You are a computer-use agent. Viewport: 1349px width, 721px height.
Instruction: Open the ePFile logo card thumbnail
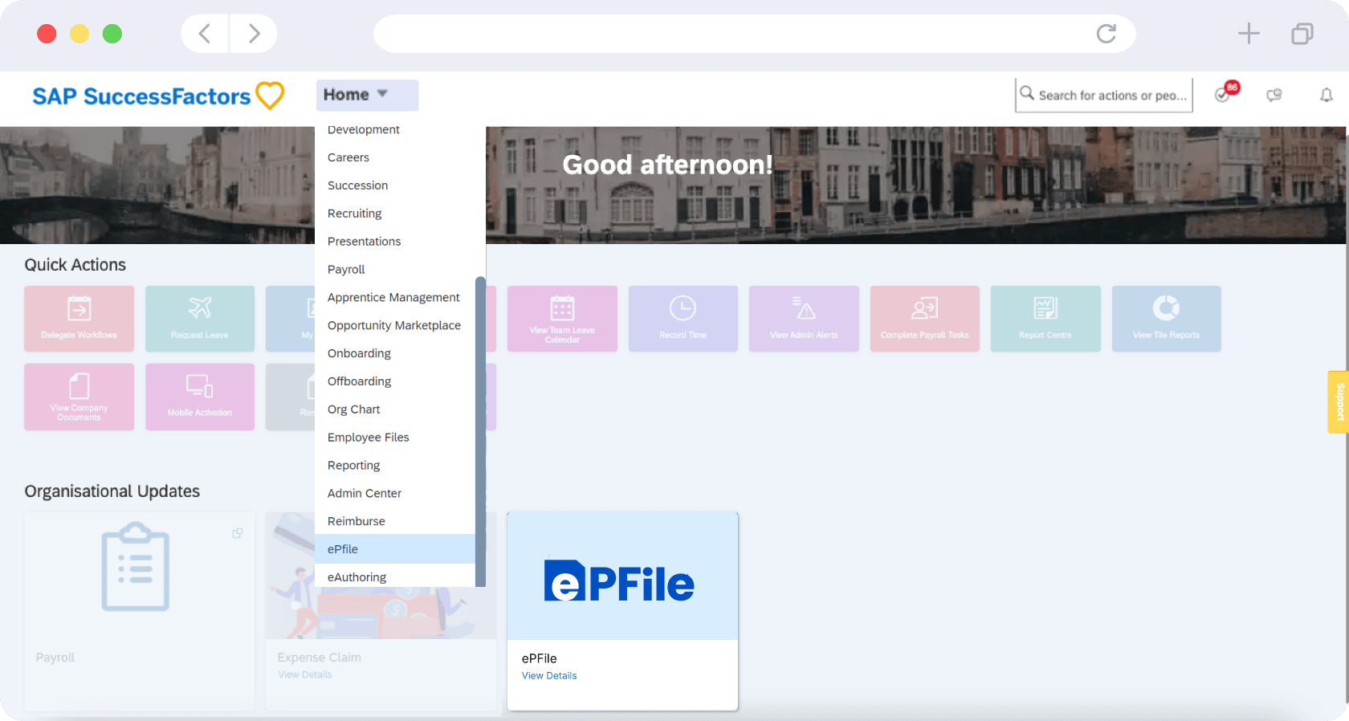pyautogui.click(x=622, y=576)
